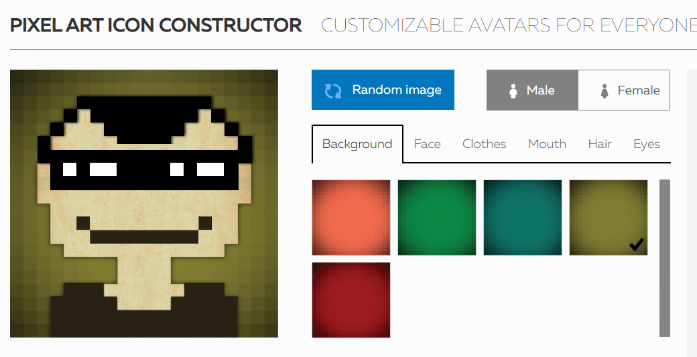
Task: Choose the orange background swatch
Action: 351,218
